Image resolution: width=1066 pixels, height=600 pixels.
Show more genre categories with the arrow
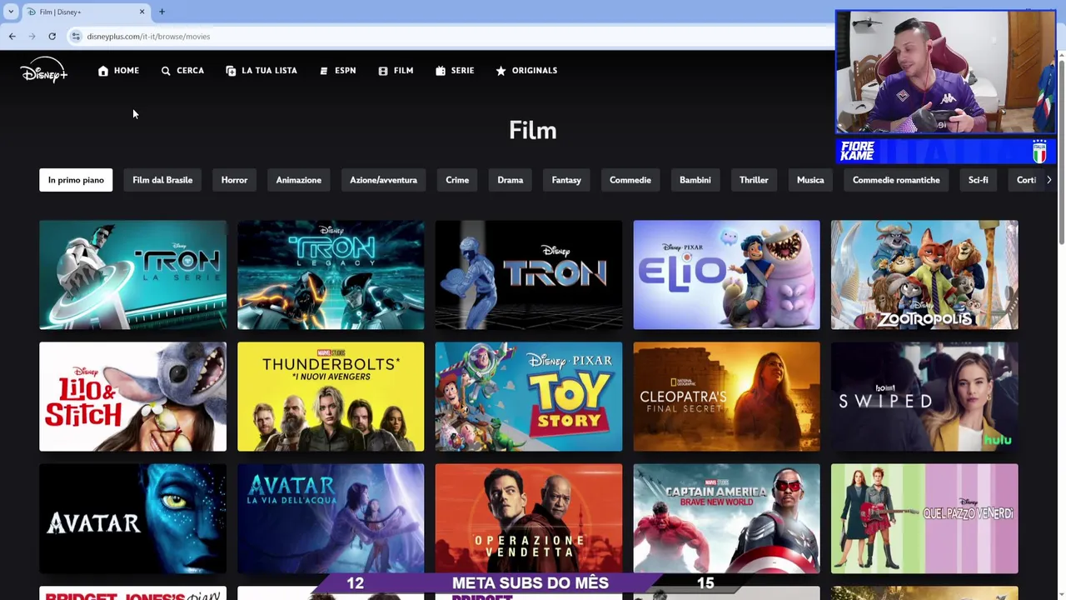tap(1049, 180)
